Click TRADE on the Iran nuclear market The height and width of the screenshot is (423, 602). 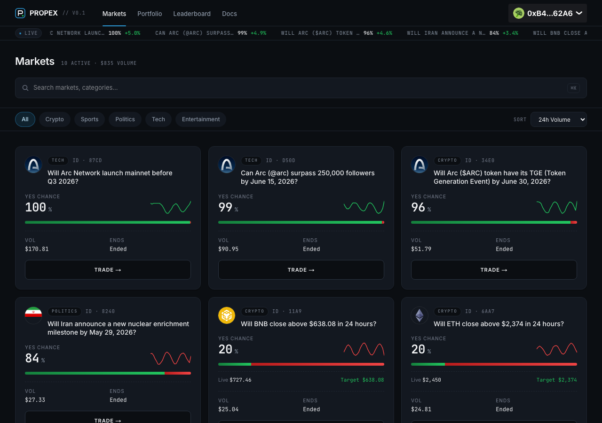[108, 417]
